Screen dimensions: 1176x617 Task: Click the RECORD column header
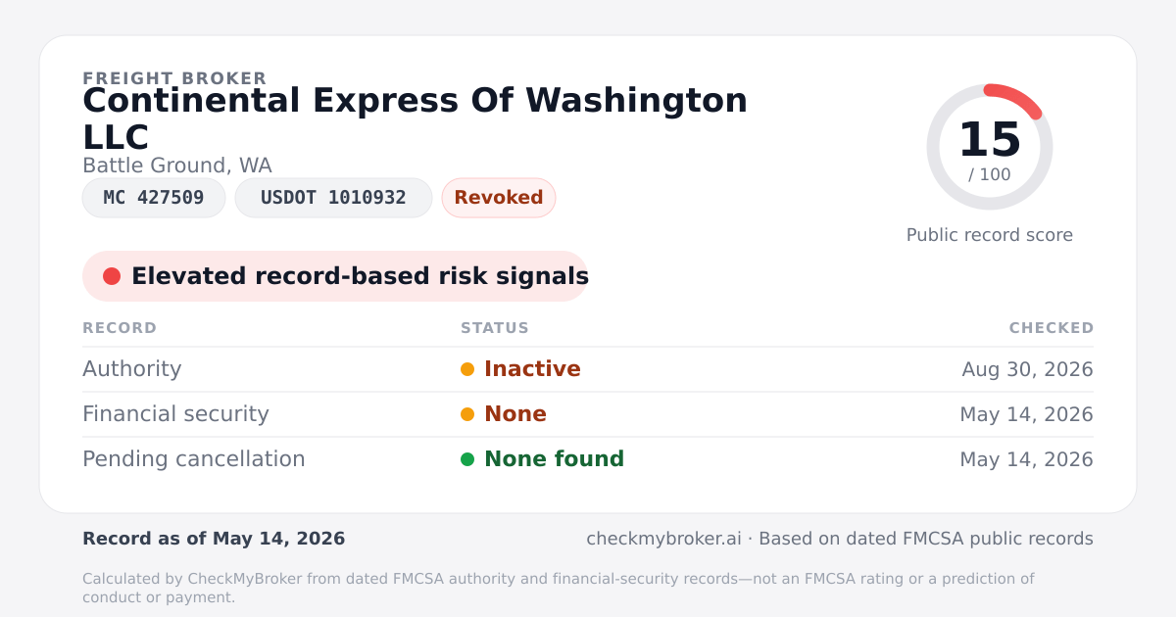tap(120, 328)
